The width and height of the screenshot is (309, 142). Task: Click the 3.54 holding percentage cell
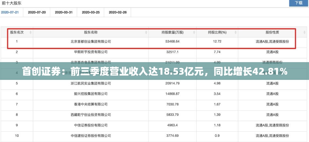[x=217, y=94]
